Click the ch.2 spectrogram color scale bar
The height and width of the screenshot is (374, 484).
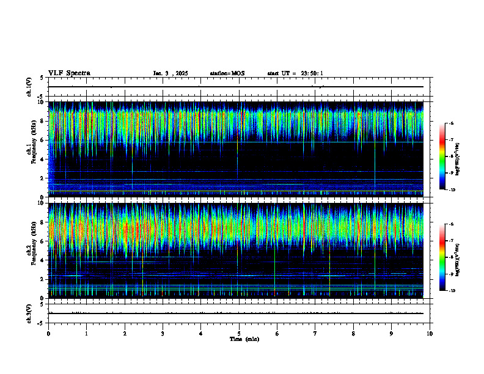coord(442,257)
